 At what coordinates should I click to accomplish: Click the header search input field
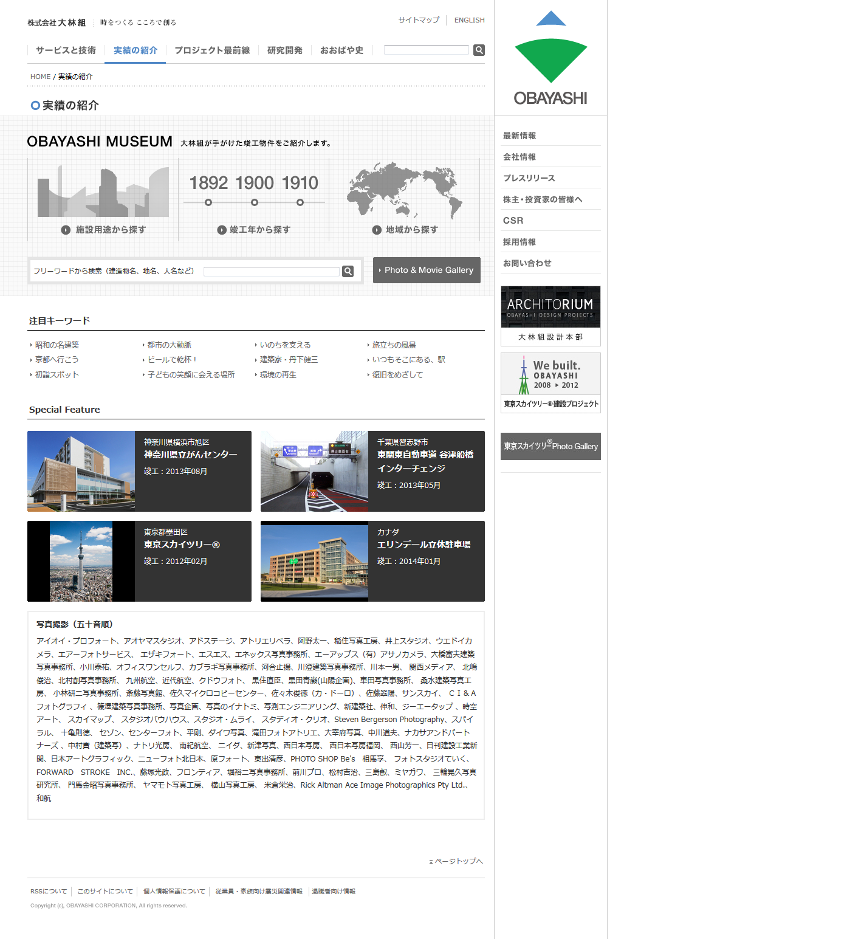click(427, 50)
